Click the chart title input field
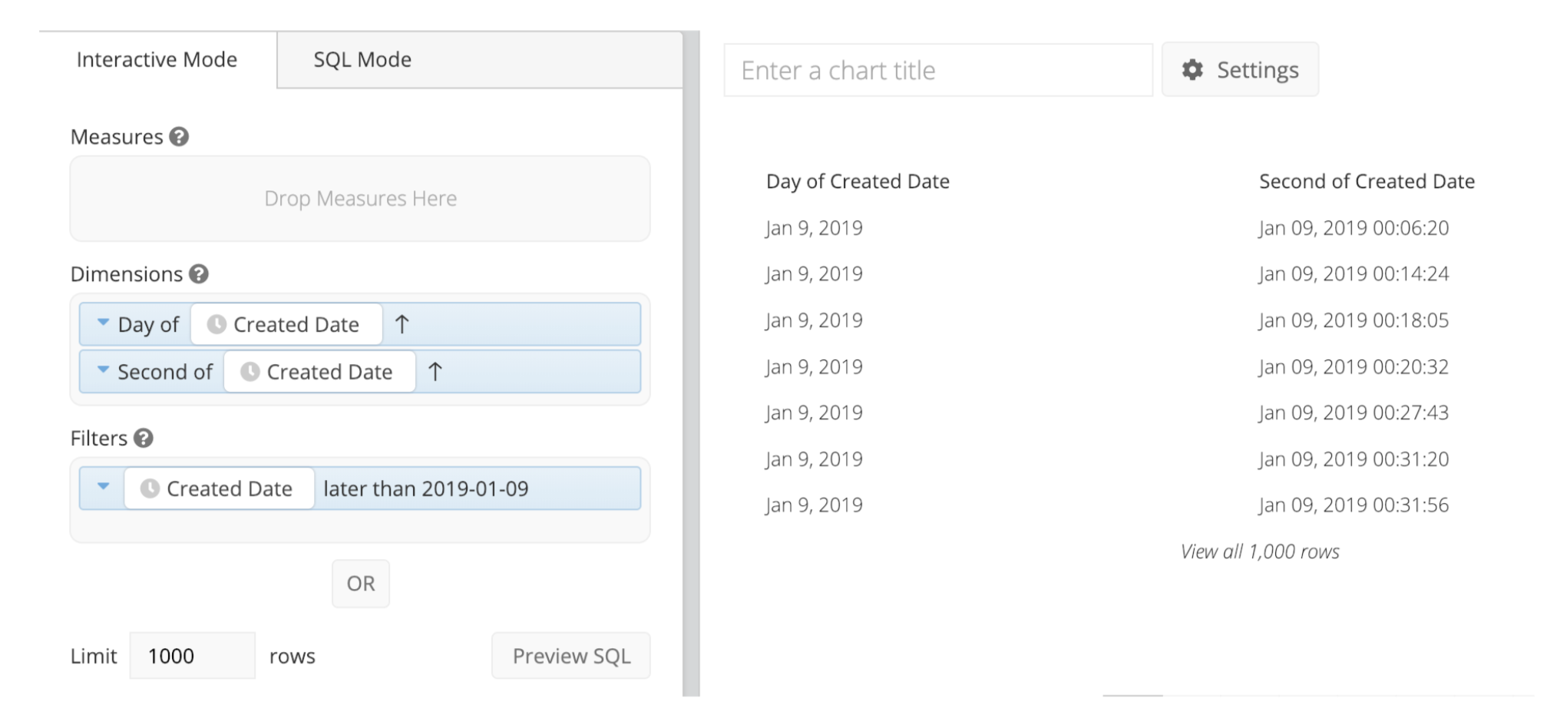The width and height of the screenshot is (1560, 725). point(938,70)
